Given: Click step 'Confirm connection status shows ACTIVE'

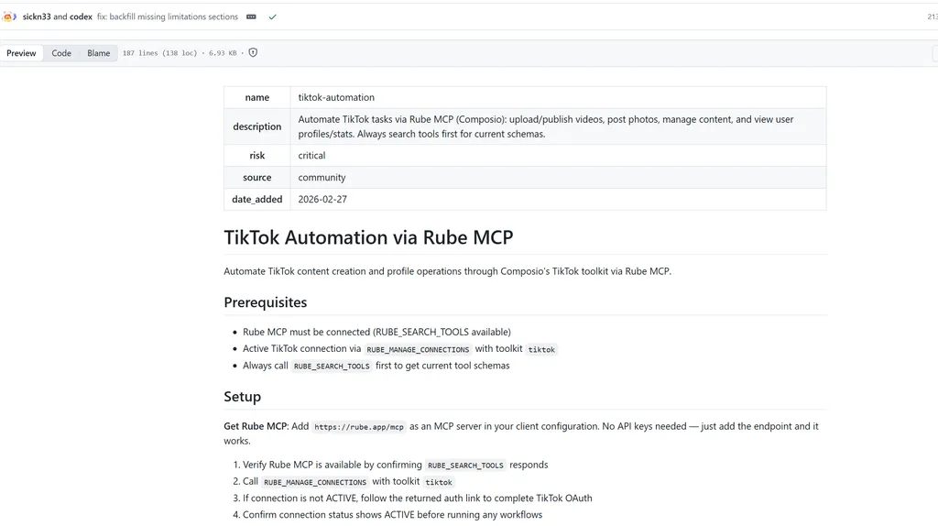Looking at the screenshot, I should click(392, 515).
